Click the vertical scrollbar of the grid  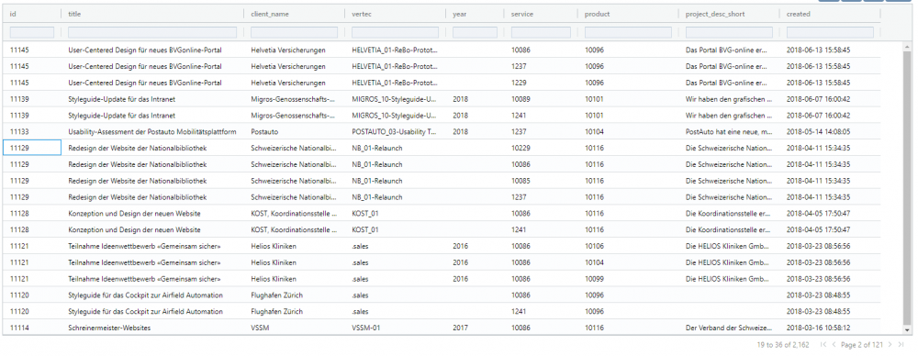click(x=907, y=187)
